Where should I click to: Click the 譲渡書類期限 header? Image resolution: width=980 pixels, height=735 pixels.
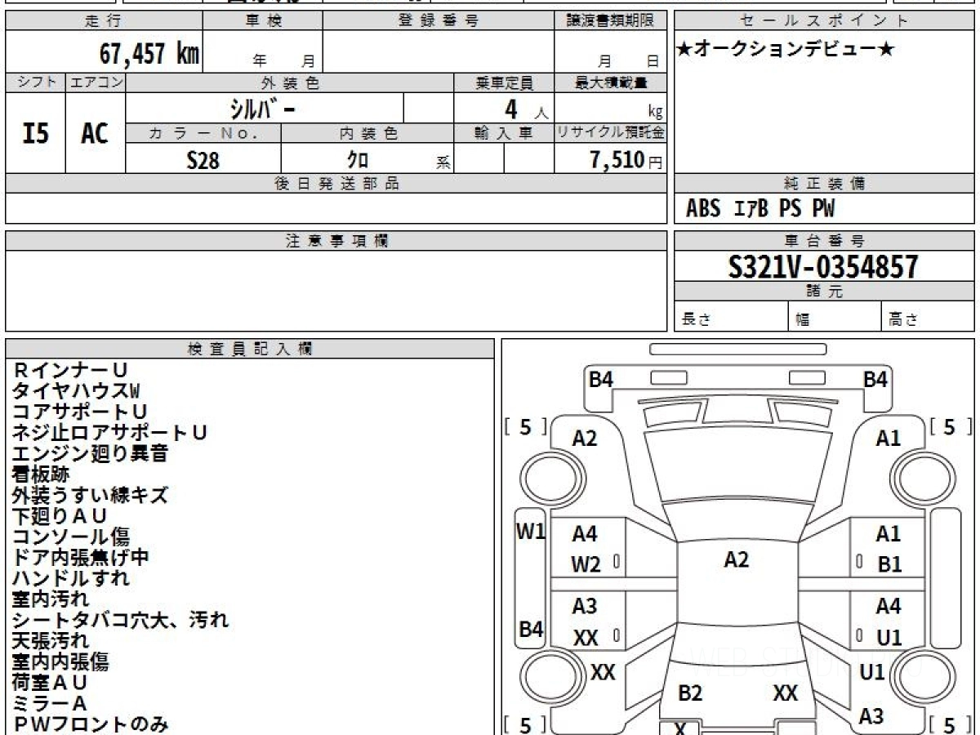pyautogui.click(x=610, y=21)
